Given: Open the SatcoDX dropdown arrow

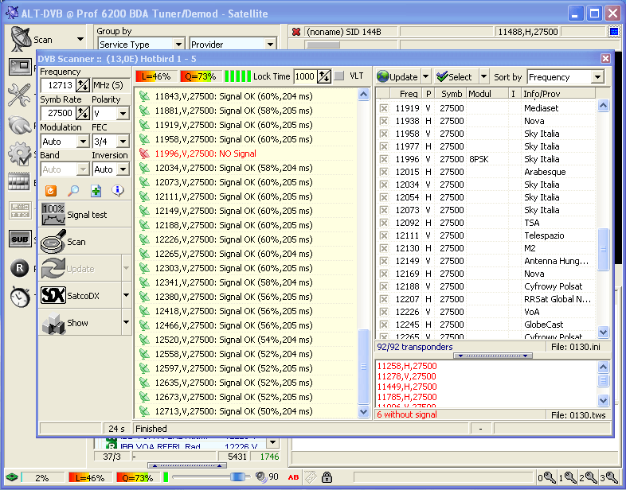Looking at the screenshot, I should pyautogui.click(x=126, y=295).
